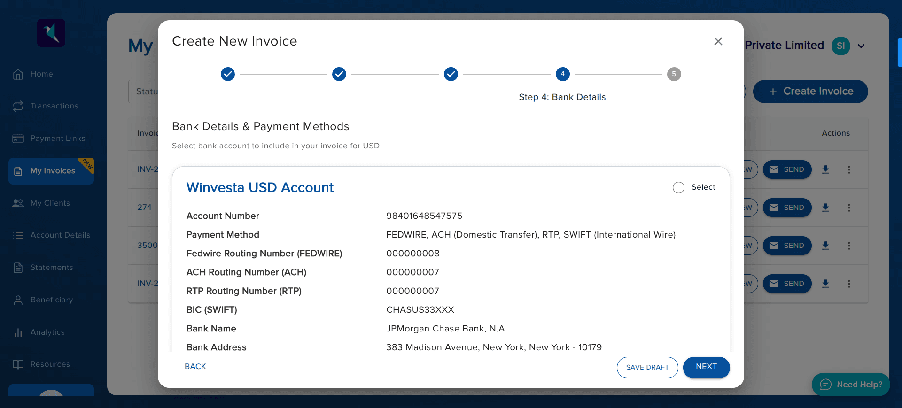
Task: Click the My Clients people icon
Action: tap(18, 203)
